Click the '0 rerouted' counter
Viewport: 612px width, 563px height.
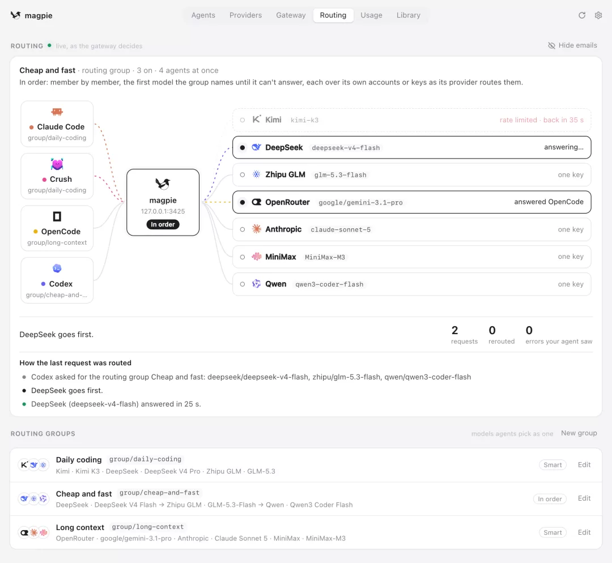coord(501,335)
